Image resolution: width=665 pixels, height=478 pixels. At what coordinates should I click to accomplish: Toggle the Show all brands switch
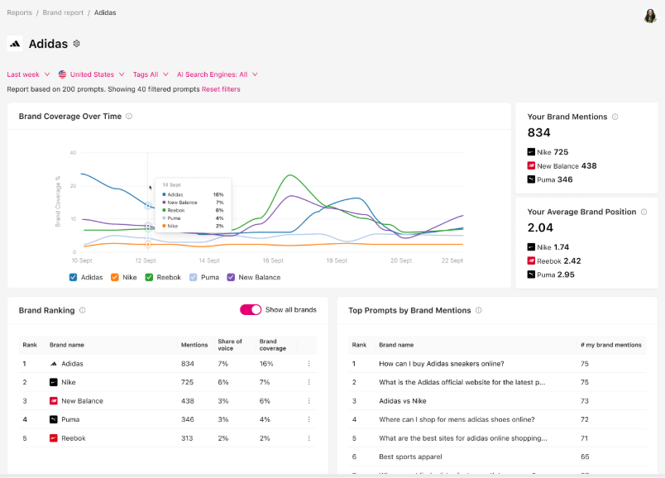pyautogui.click(x=251, y=310)
